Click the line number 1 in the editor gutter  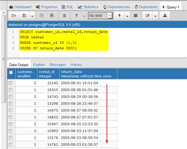coord(13,32)
